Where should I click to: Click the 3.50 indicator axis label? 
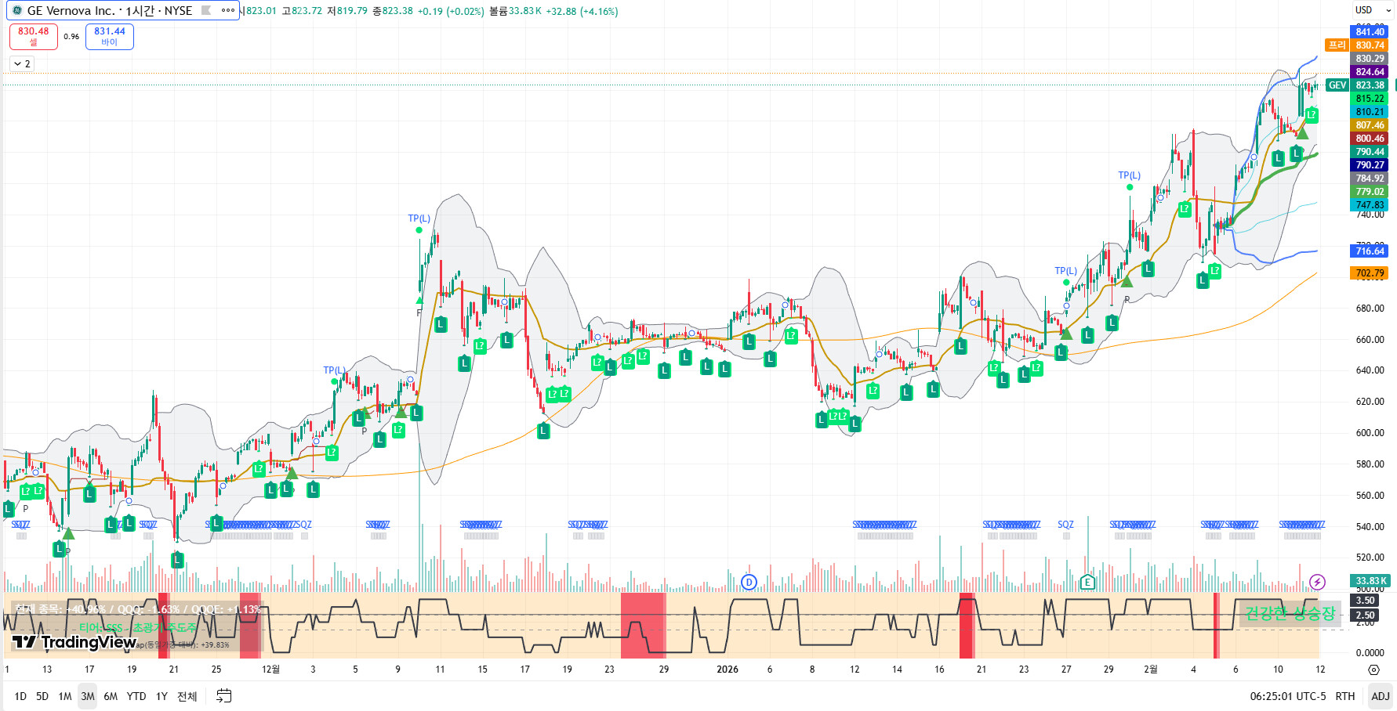pos(1365,601)
